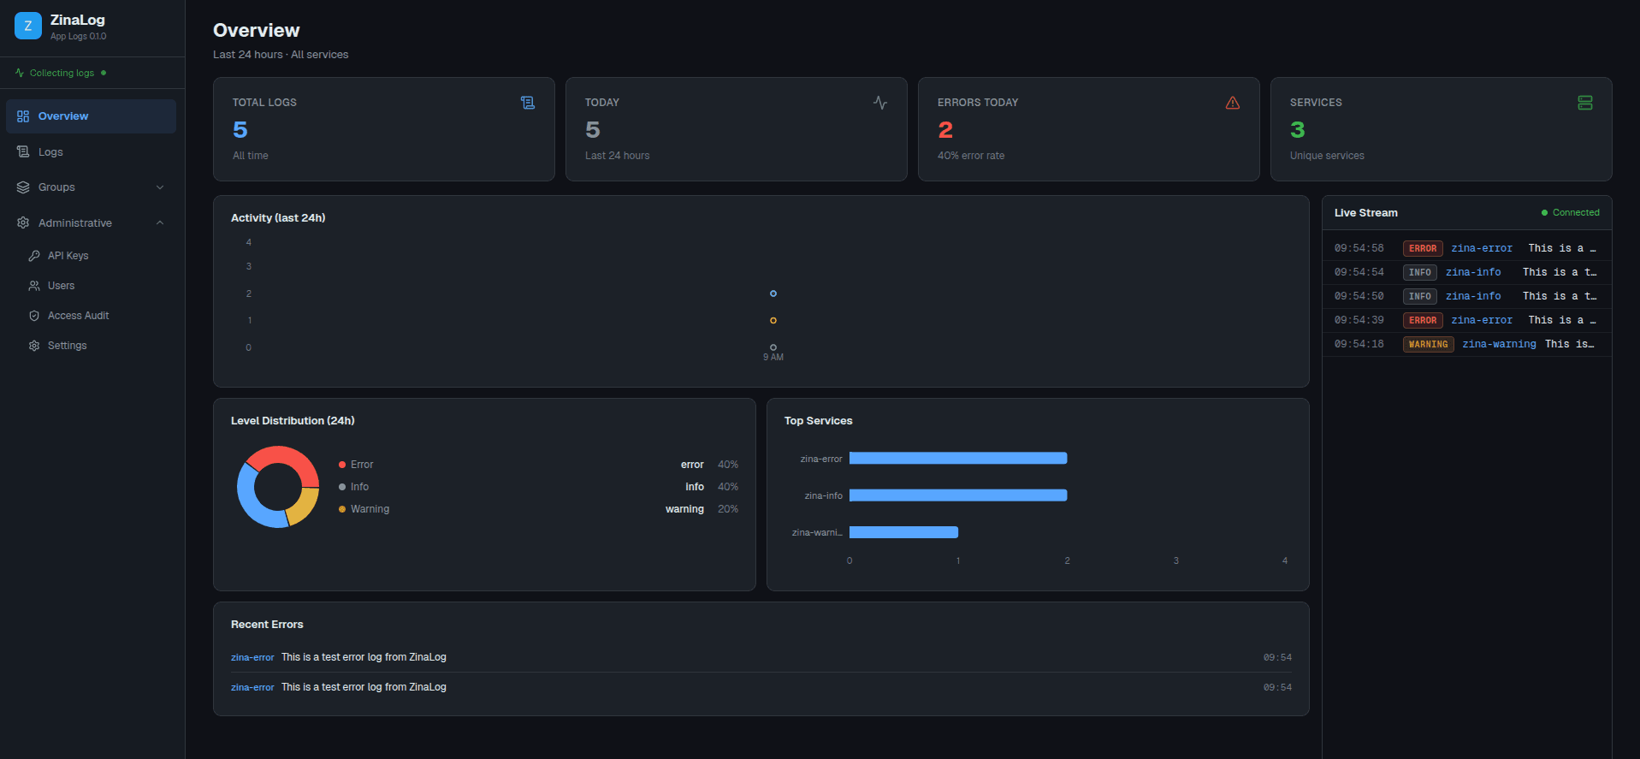Click the Administrative gear icon
The image size is (1640, 759).
pyautogui.click(x=23, y=222)
